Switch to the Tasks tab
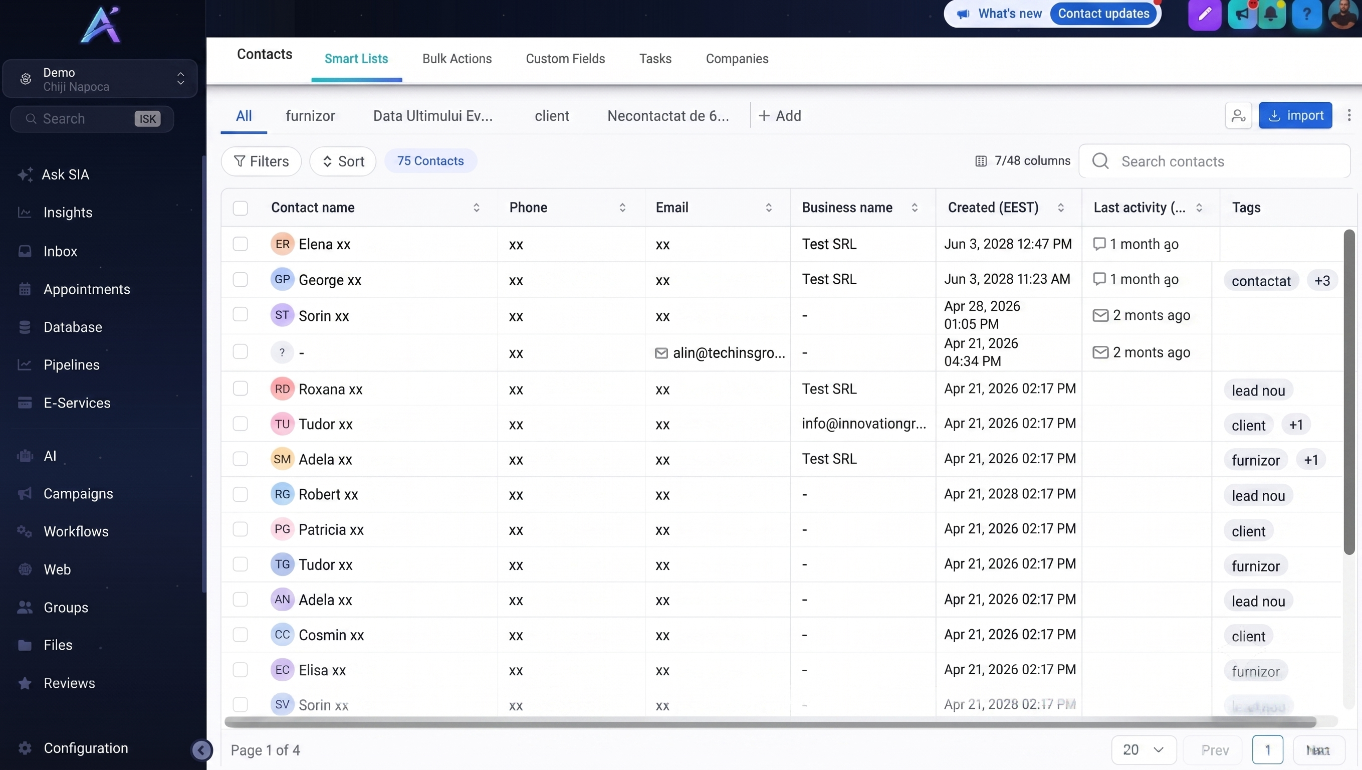 click(655, 59)
